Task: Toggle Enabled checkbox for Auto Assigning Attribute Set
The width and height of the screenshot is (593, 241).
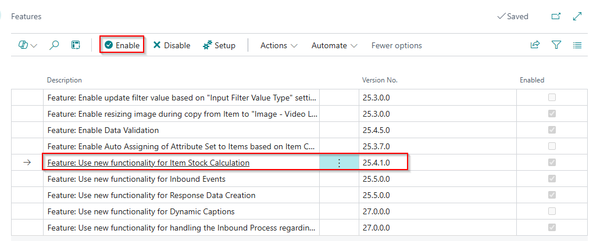Action: (552, 146)
